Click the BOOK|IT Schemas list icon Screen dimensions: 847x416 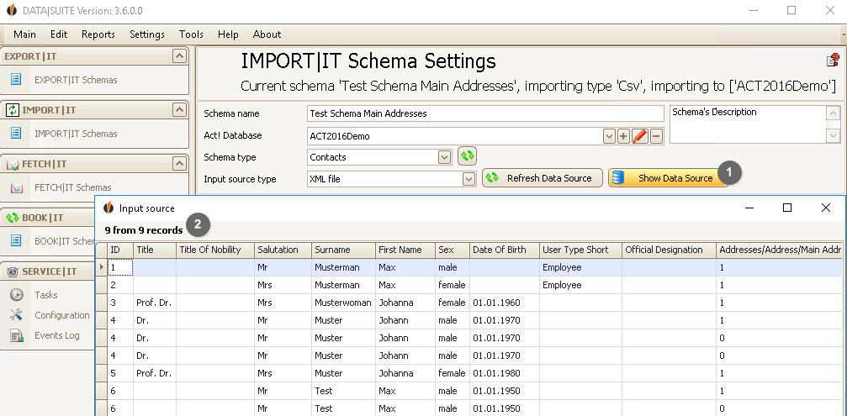(16, 240)
